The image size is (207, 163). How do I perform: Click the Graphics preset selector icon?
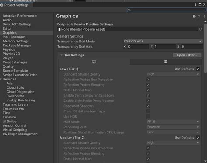pos(199,17)
